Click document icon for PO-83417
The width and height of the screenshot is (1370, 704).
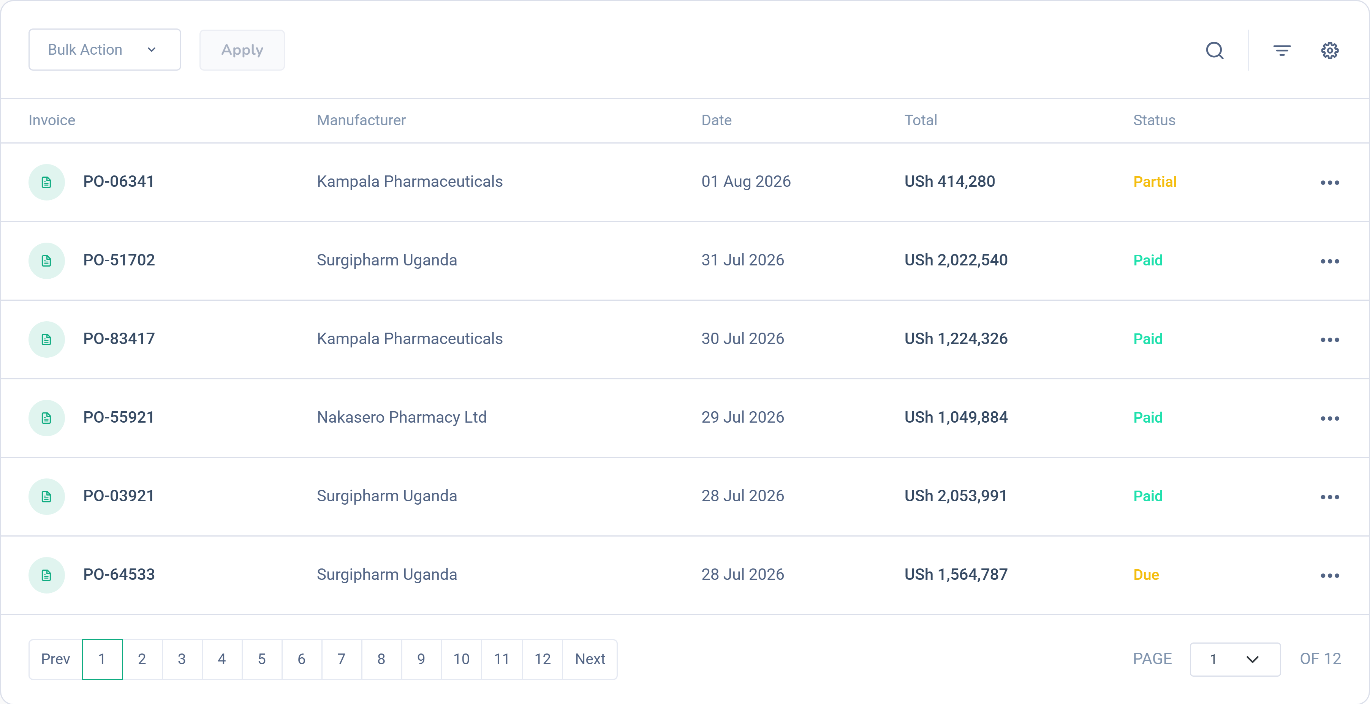(x=47, y=340)
